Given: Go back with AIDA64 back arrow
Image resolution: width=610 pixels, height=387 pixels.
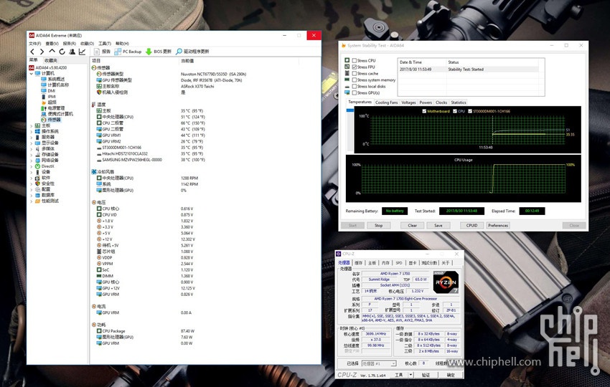Looking at the screenshot, I should [x=32, y=52].
